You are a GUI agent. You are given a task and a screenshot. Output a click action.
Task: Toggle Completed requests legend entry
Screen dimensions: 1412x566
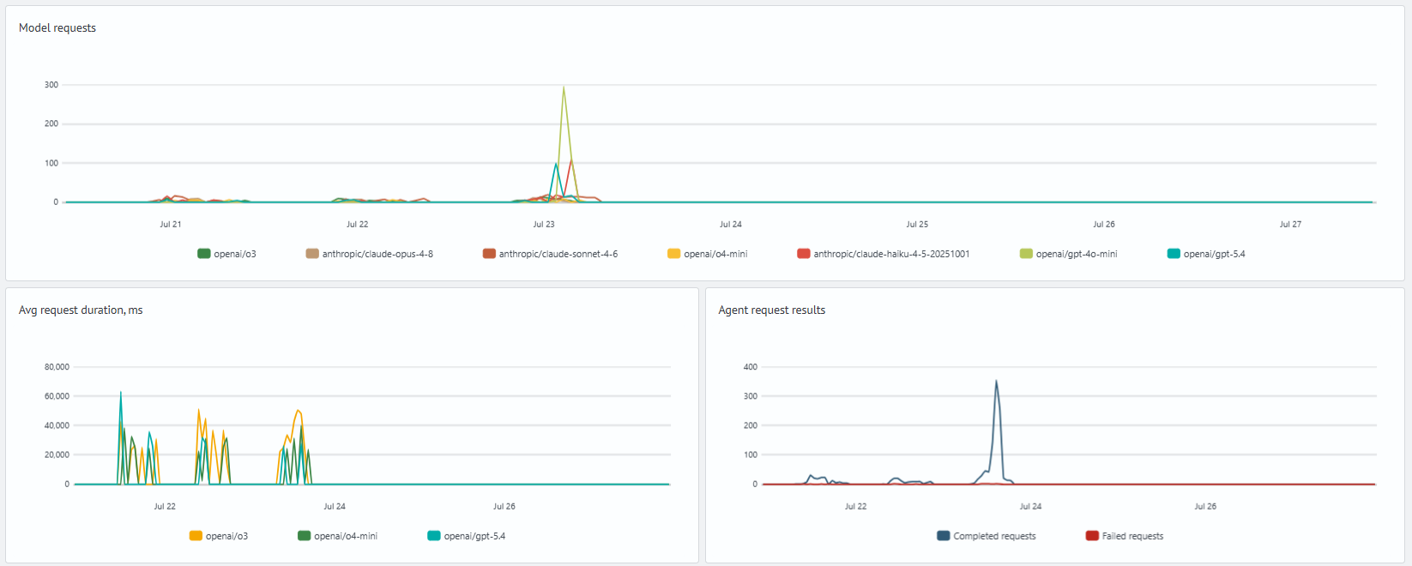pos(987,536)
